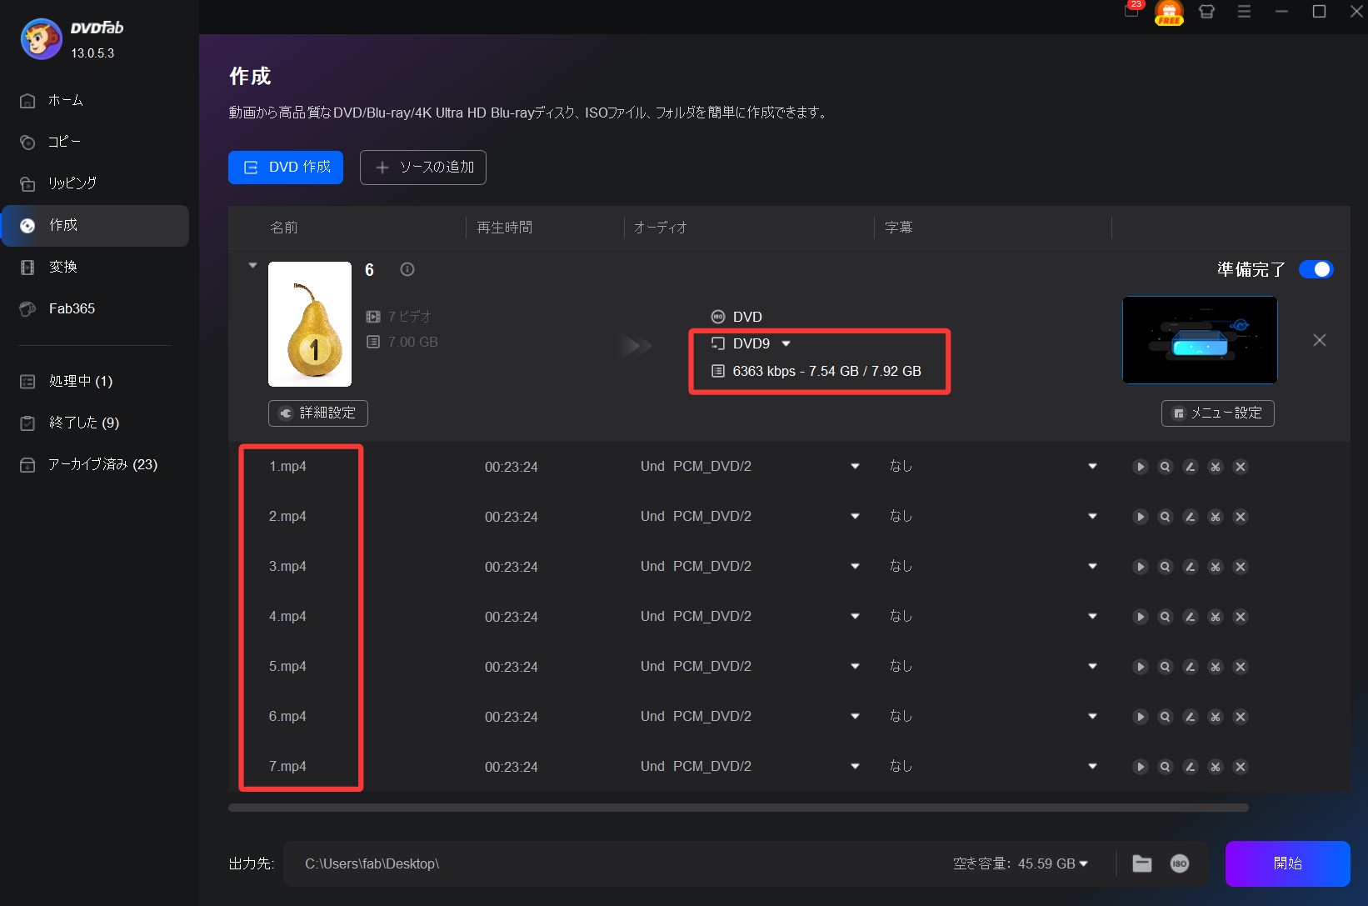The width and height of the screenshot is (1368, 906).
Task: Click ソースの追加 button
Action: tap(423, 168)
